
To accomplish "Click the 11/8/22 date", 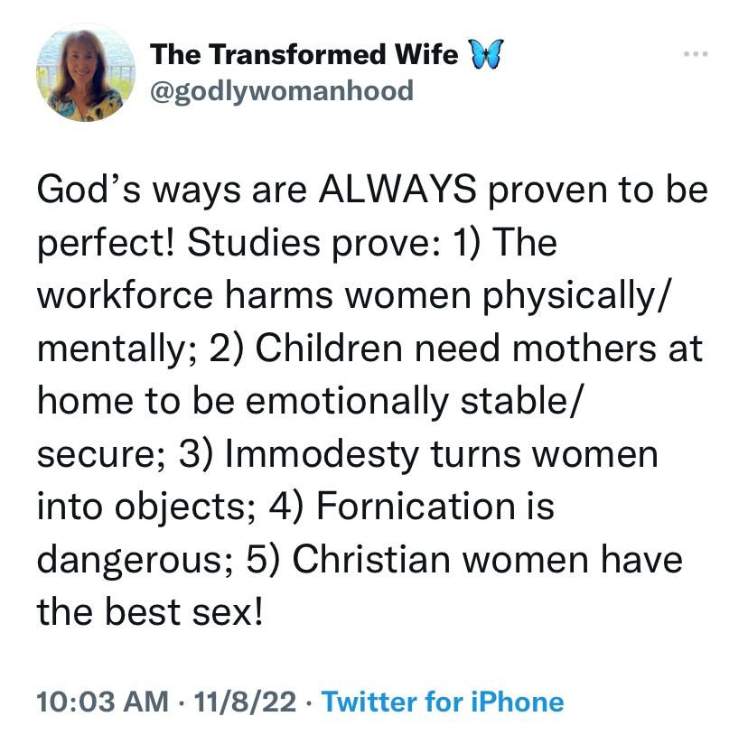I will pos(245,702).
